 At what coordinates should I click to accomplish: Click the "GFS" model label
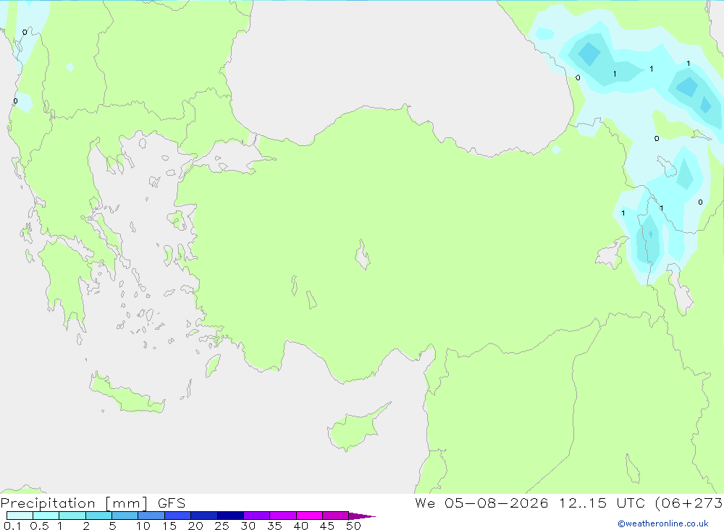click(x=172, y=503)
